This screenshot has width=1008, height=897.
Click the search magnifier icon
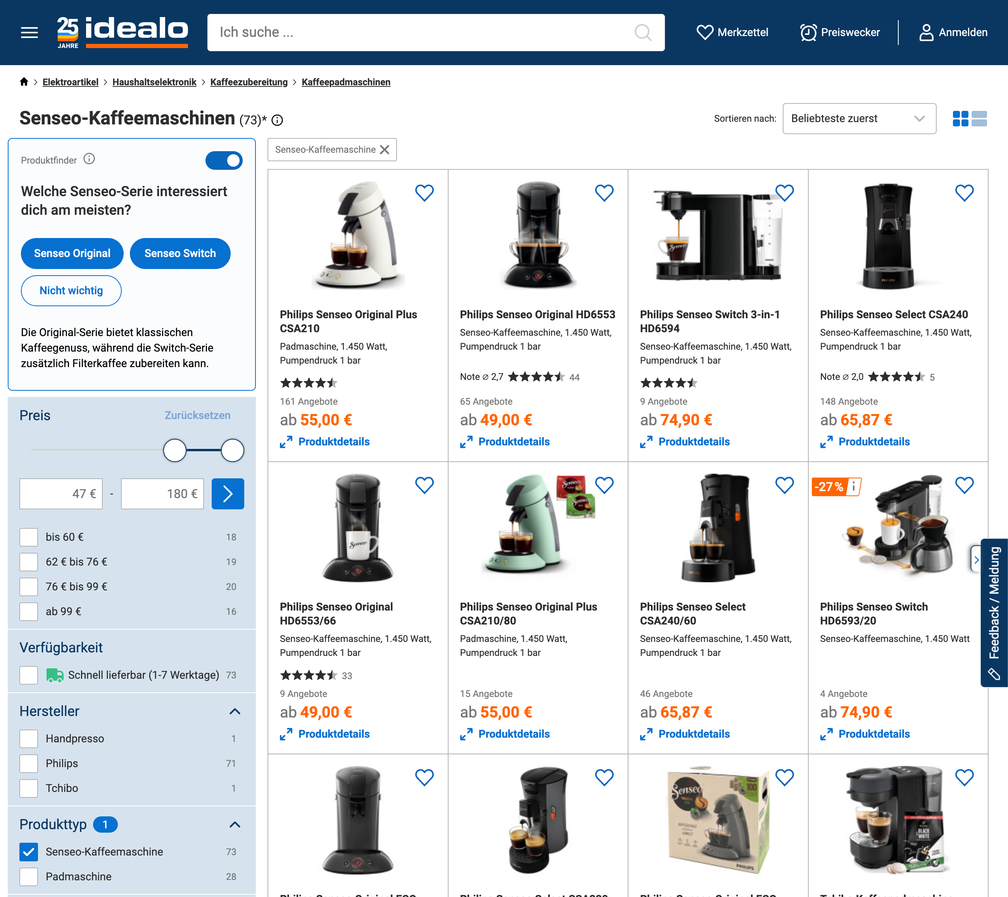[642, 32]
